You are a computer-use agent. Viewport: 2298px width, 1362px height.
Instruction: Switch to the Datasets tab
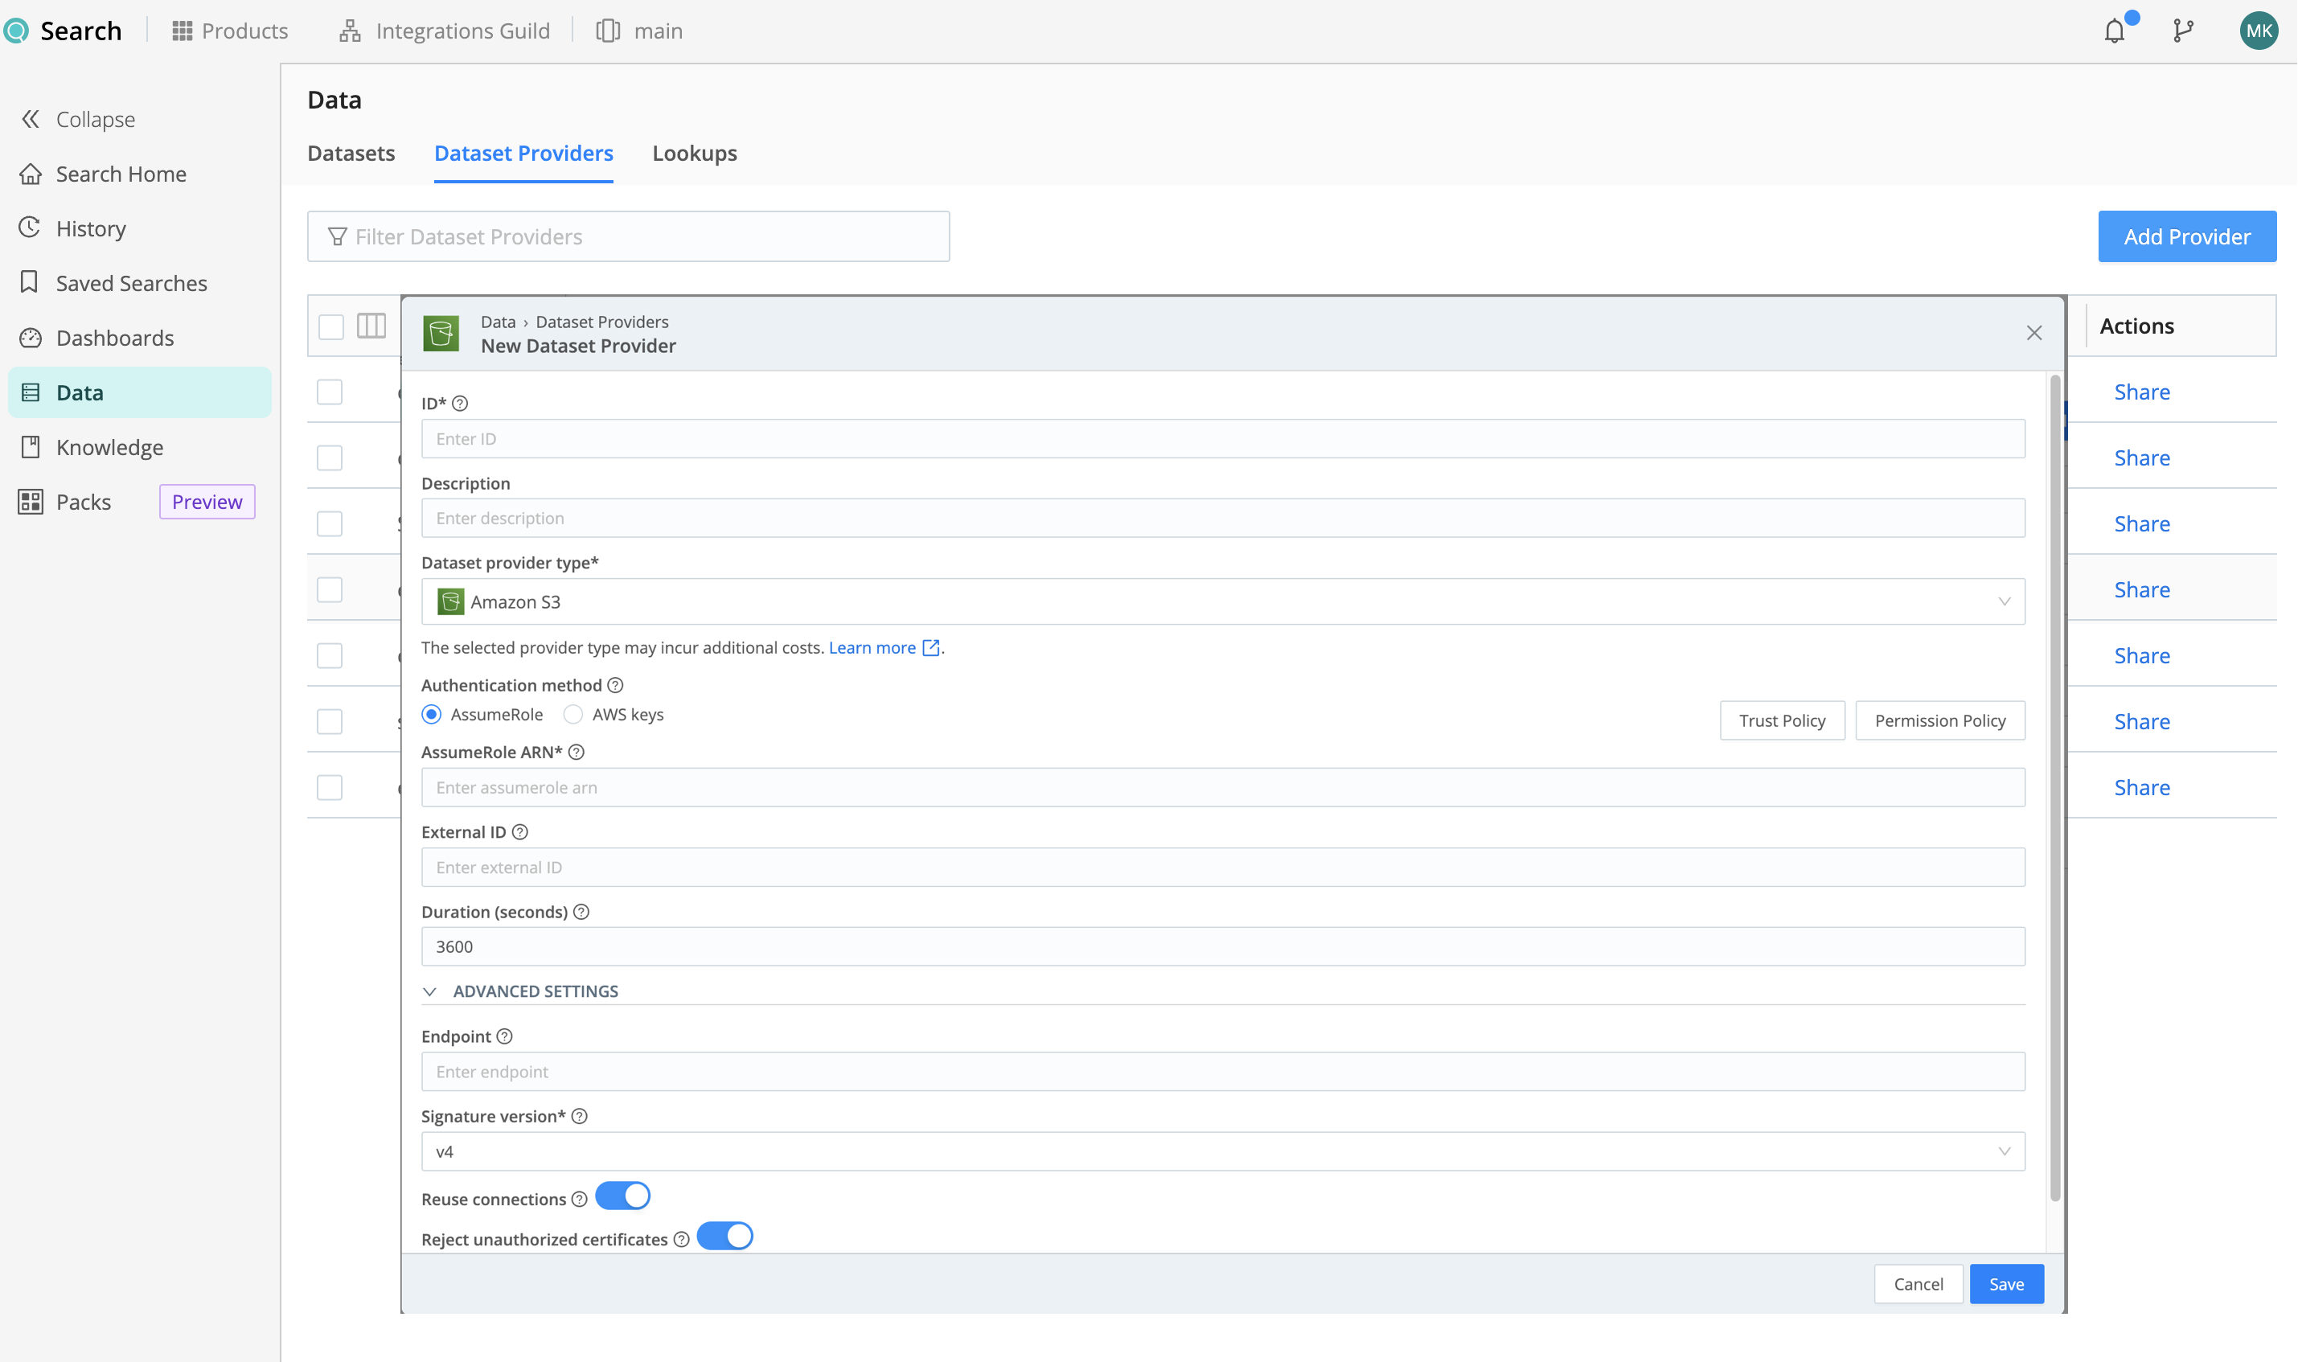click(x=351, y=154)
